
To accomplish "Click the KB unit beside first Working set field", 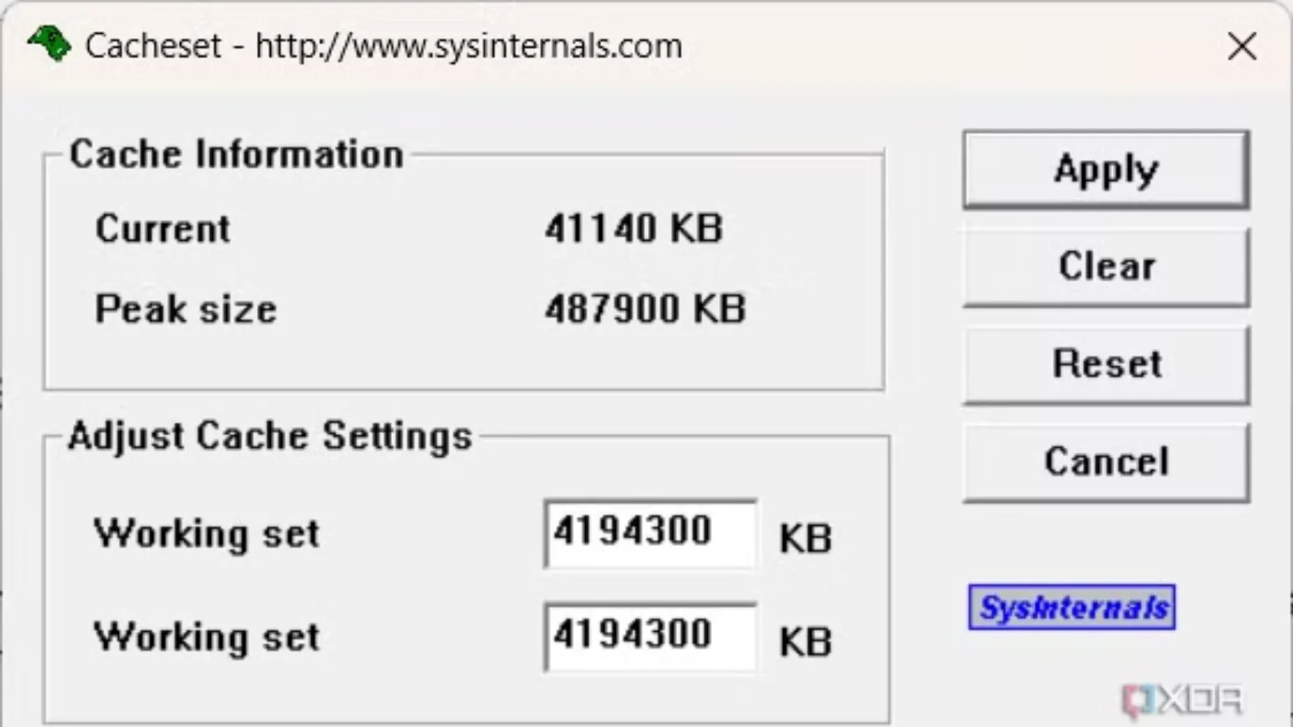I will tap(805, 539).
